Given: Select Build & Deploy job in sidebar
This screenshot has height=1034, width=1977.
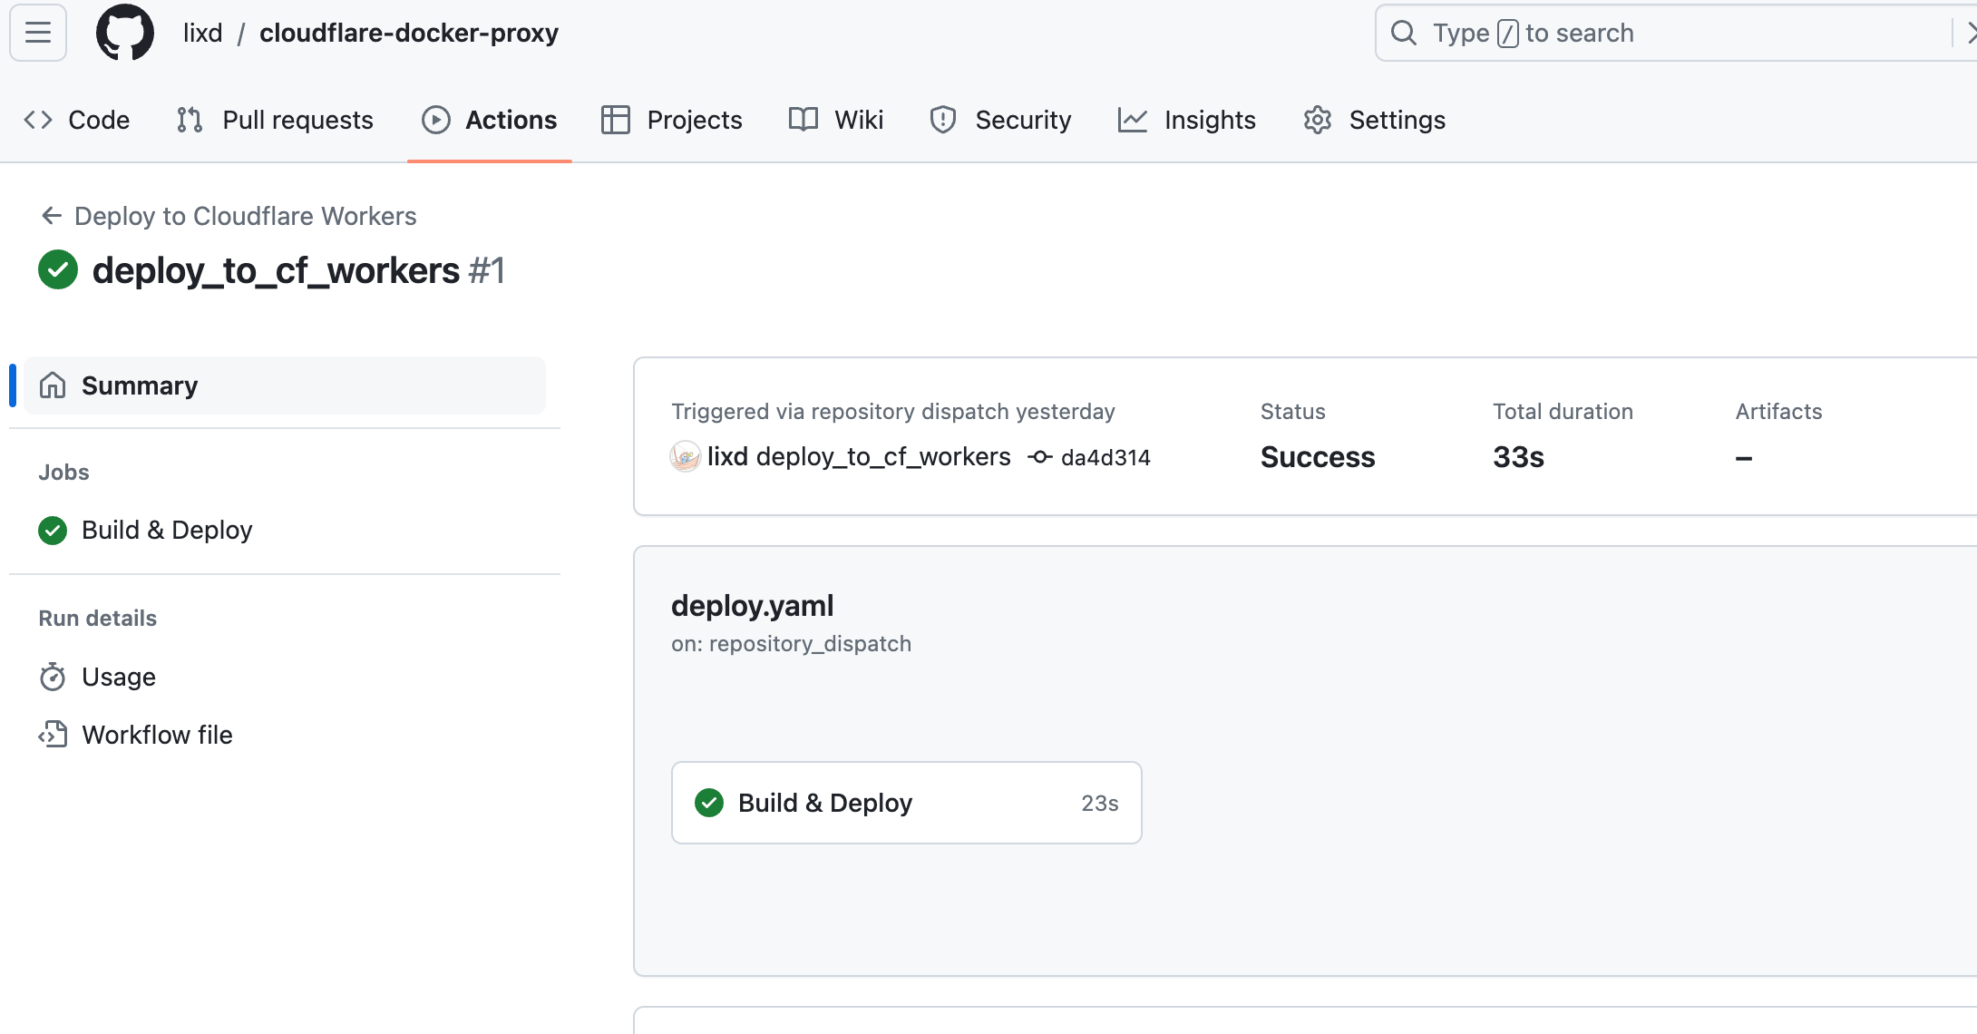Looking at the screenshot, I should tap(167, 530).
